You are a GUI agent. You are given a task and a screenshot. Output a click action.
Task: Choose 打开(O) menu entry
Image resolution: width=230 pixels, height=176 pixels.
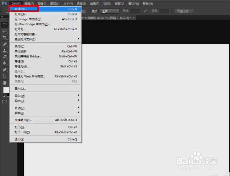click(46, 14)
